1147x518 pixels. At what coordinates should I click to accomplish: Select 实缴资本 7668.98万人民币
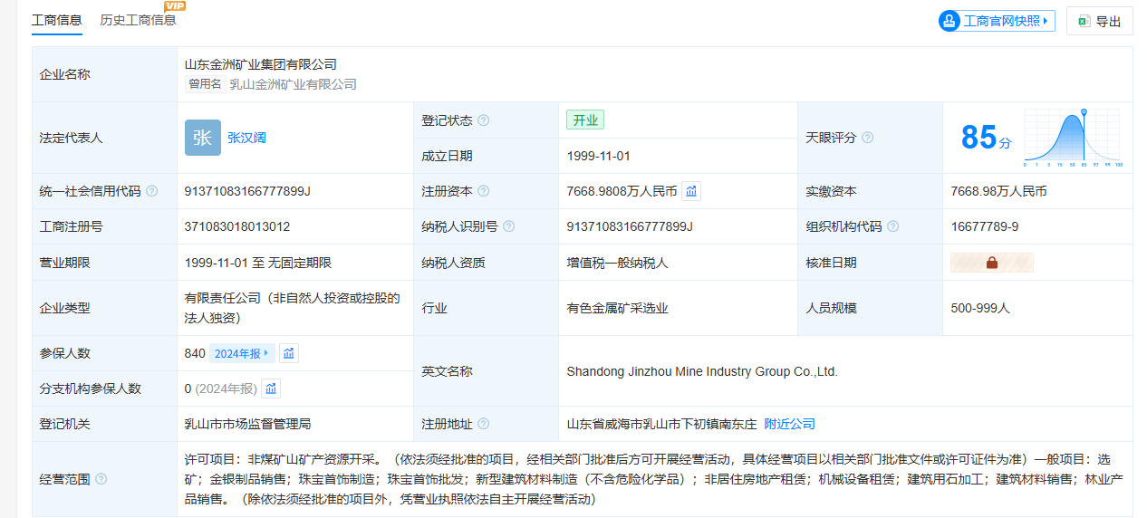[x=998, y=191]
